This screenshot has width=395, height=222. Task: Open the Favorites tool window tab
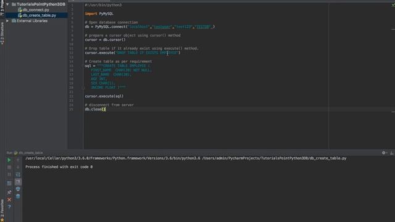[x=2, y=208]
